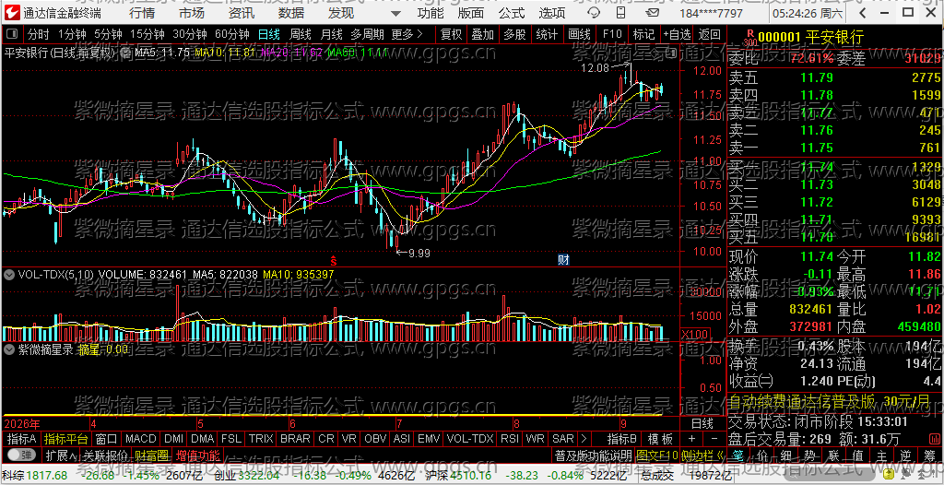The width and height of the screenshot is (944, 485).
Task: Open the 紫微摘星录 indicator dropdown arrow
Action: (9, 349)
